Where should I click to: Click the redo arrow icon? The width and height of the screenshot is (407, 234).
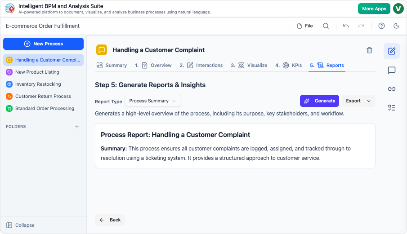tap(361, 26)
